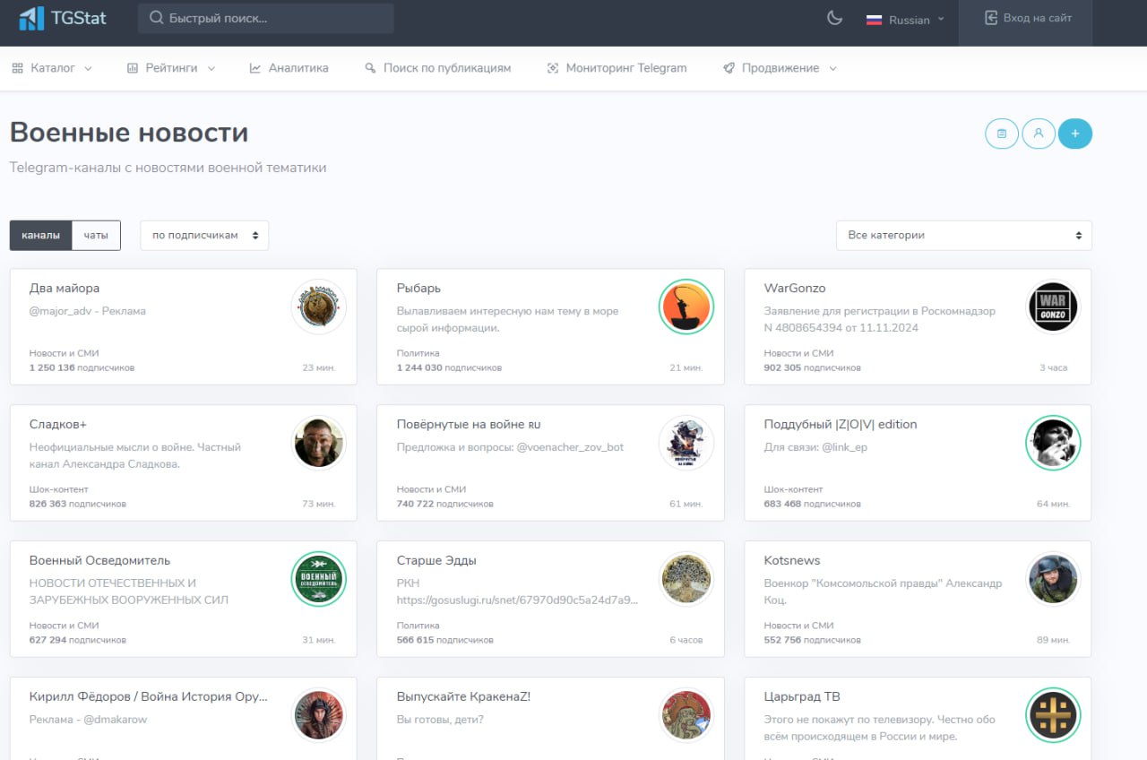Click the Два майора avatar
This screenshot has height=760, width=1147.
click(319, 307)
